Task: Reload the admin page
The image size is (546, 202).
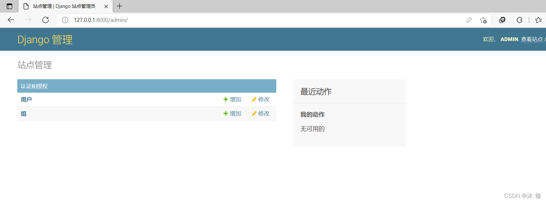Action: 46,20
